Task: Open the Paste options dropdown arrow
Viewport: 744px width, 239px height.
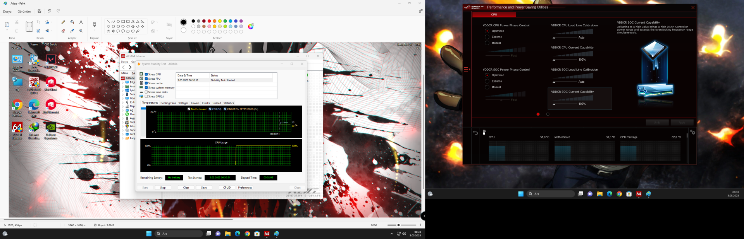Action: tap(7, 31)
